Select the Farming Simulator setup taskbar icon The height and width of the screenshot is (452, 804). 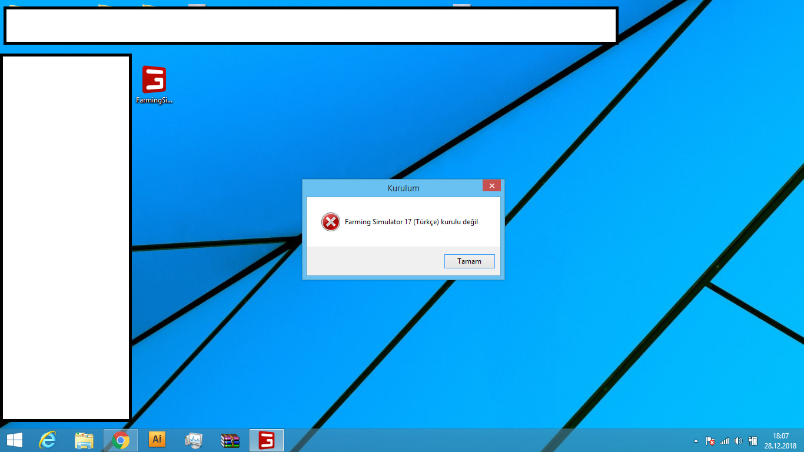click(x=267, y=440)
